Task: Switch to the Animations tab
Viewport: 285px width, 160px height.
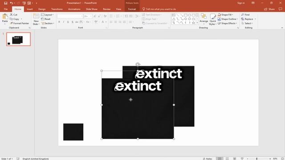Action: click(x=74, y=9)
